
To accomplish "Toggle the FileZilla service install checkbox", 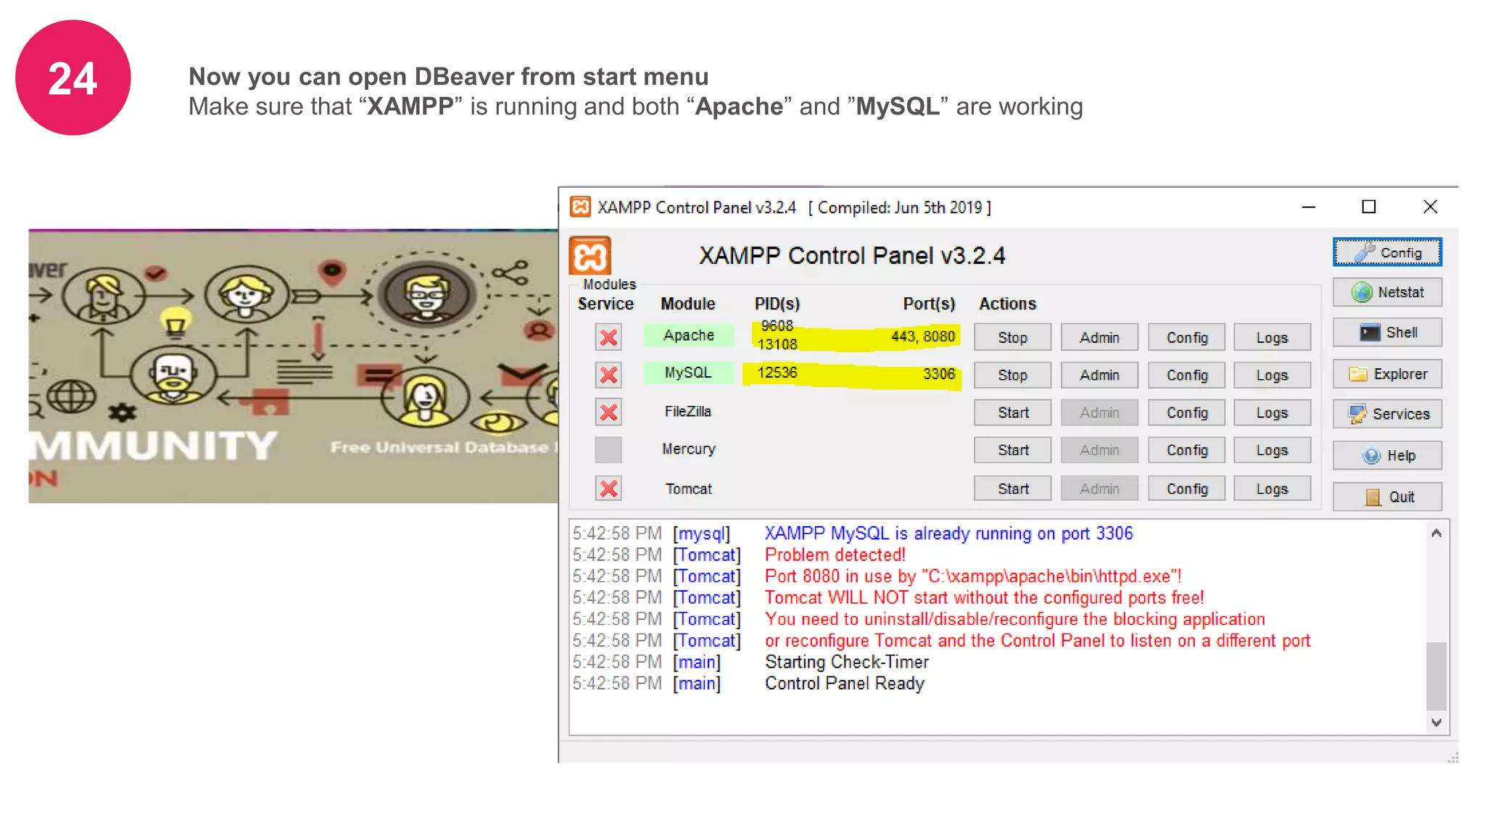I will pyautogui.click(x=608, y=412).
